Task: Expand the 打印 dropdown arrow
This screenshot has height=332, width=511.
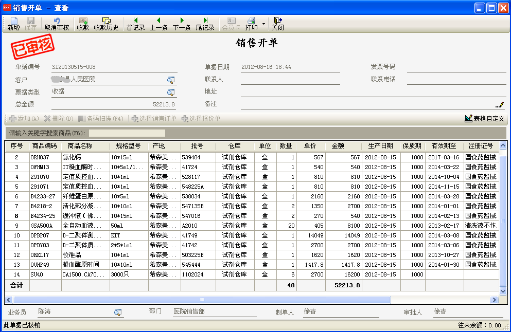Action: (x=263, y=24)
